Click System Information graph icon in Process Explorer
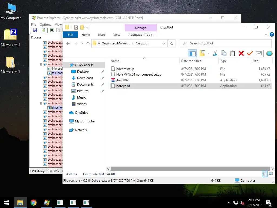 click(52, 30)
